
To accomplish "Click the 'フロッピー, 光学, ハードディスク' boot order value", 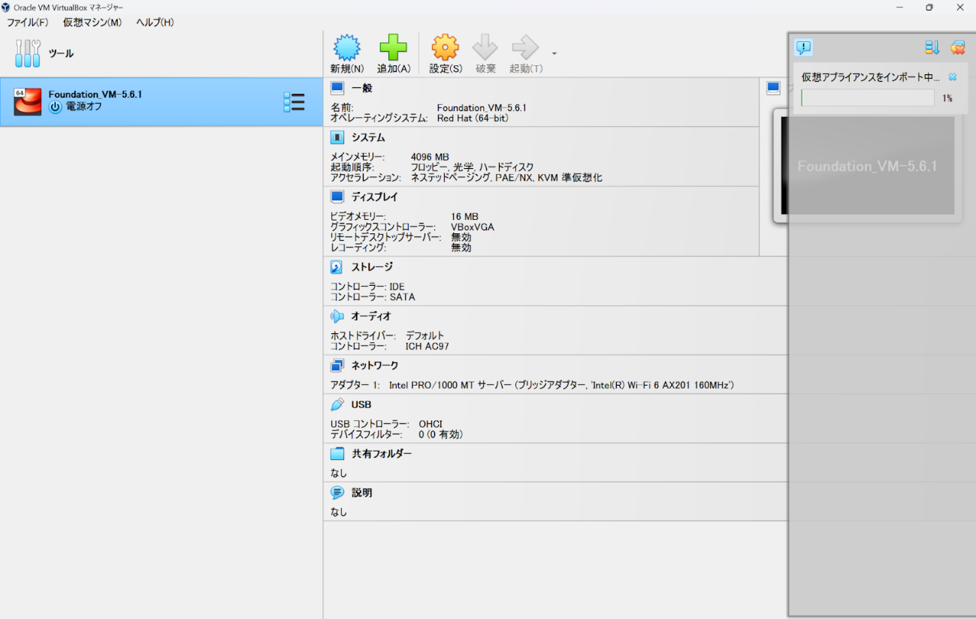I will pos(472,167).
